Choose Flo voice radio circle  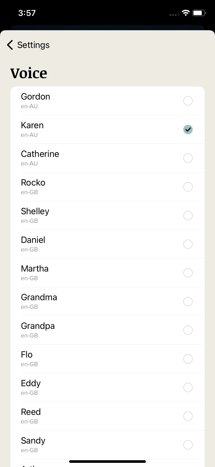click(188, 359)
